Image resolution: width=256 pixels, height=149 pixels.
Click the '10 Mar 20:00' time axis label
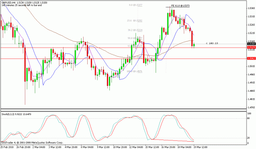120,147
